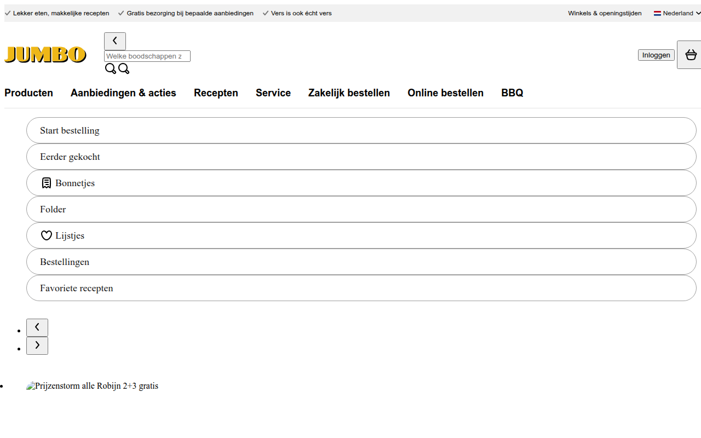Screen dimensions: 701x438
Task: Click 'Lekker eten, makkelijke recepten' text
Action: point(61,13)
